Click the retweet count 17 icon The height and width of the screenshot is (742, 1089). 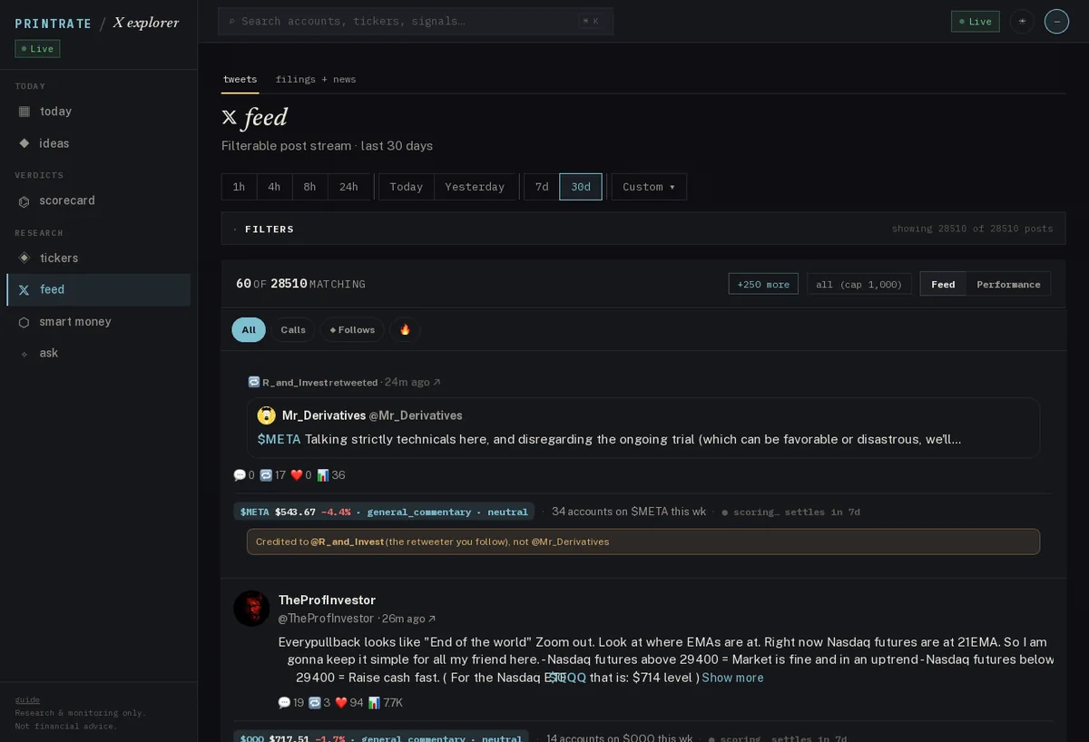[x=266, y=475]
